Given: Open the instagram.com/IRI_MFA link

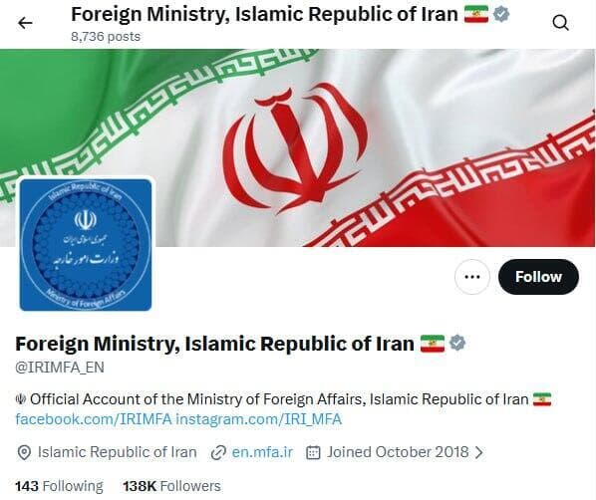Looking at the screenshot, I should click(258, 419).
